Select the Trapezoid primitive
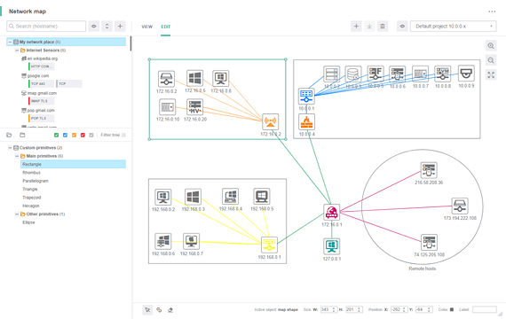506x319 pixels. click(31, 198)
